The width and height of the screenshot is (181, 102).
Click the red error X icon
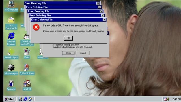click(x=36, y=27)
